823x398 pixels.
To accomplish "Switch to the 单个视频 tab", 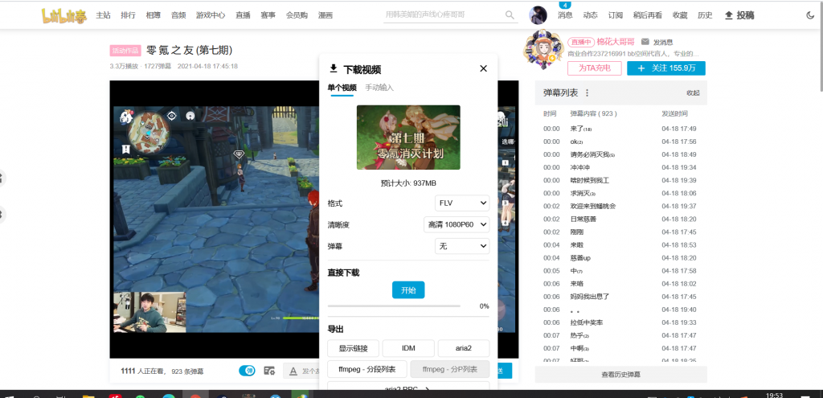I will 342,88.
